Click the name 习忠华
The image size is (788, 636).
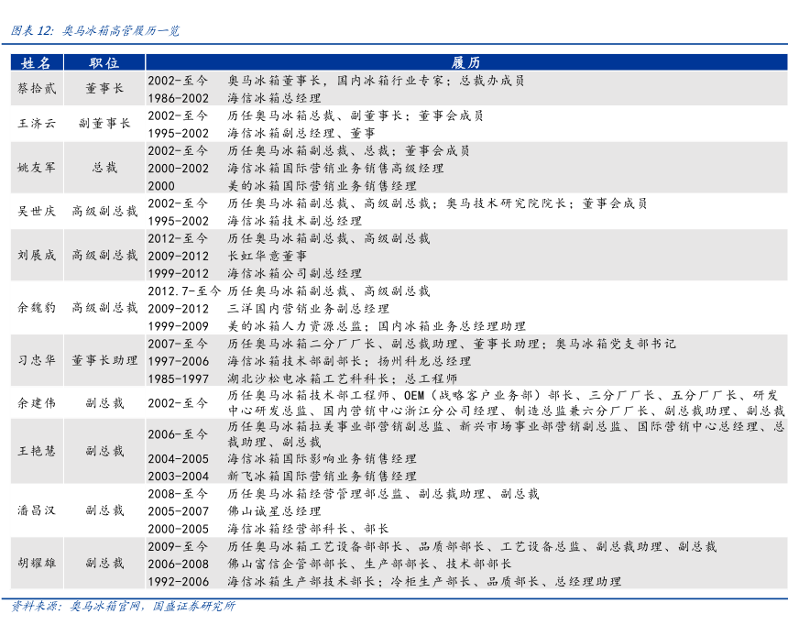tap(37, 360)
